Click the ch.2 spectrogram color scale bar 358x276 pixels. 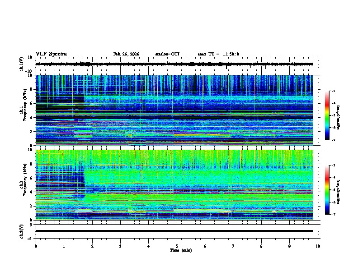327,190
